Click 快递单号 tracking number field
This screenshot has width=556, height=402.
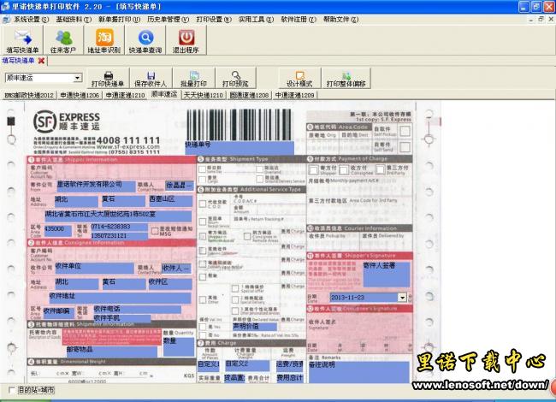[240, 148]
